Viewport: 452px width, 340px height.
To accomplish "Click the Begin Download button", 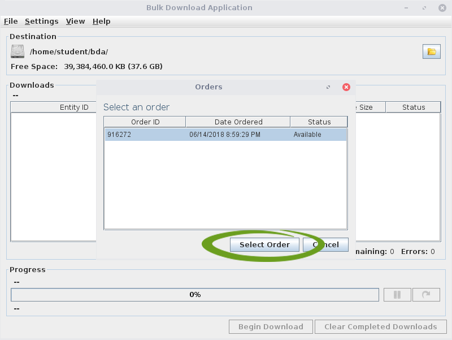I will pos(271,326).
